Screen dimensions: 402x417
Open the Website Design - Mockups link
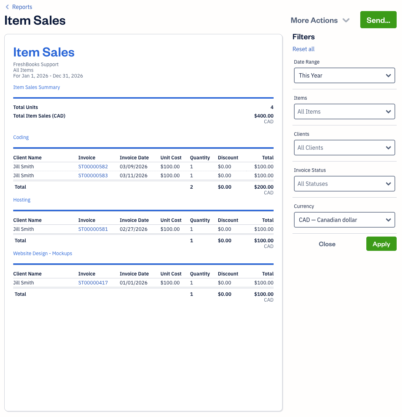42,253
